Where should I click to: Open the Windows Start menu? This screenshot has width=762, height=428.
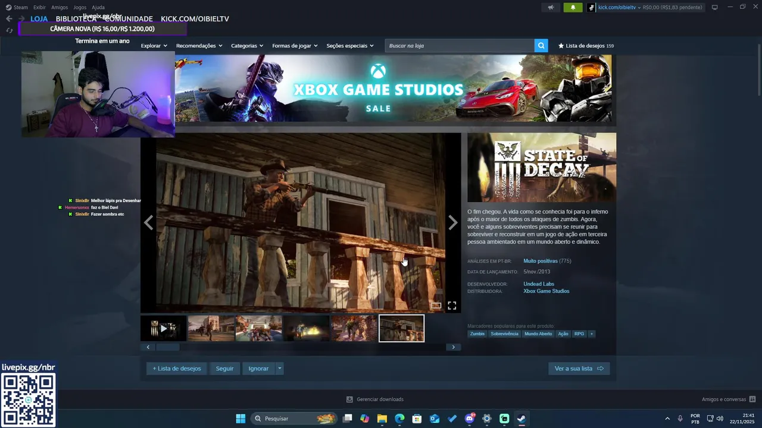tap(241, 418)
